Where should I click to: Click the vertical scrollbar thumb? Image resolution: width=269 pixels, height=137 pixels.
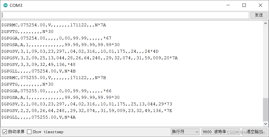tap(265, 109)
